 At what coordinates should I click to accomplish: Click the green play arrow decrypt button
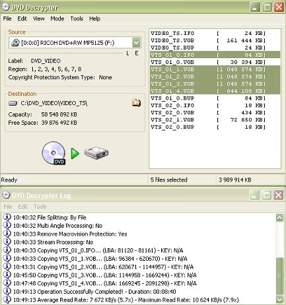(x=75, y=153)
